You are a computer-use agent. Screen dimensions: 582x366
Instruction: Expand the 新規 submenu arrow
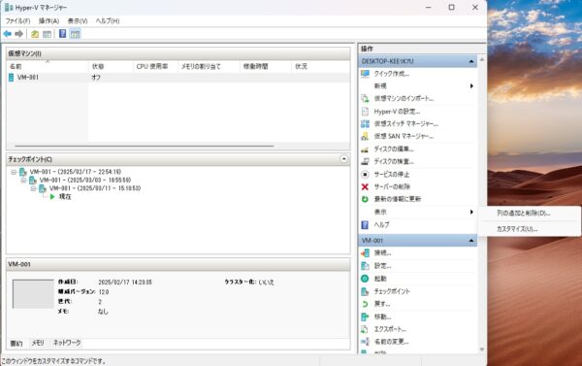pyautogui.click(x=471, y=86)
